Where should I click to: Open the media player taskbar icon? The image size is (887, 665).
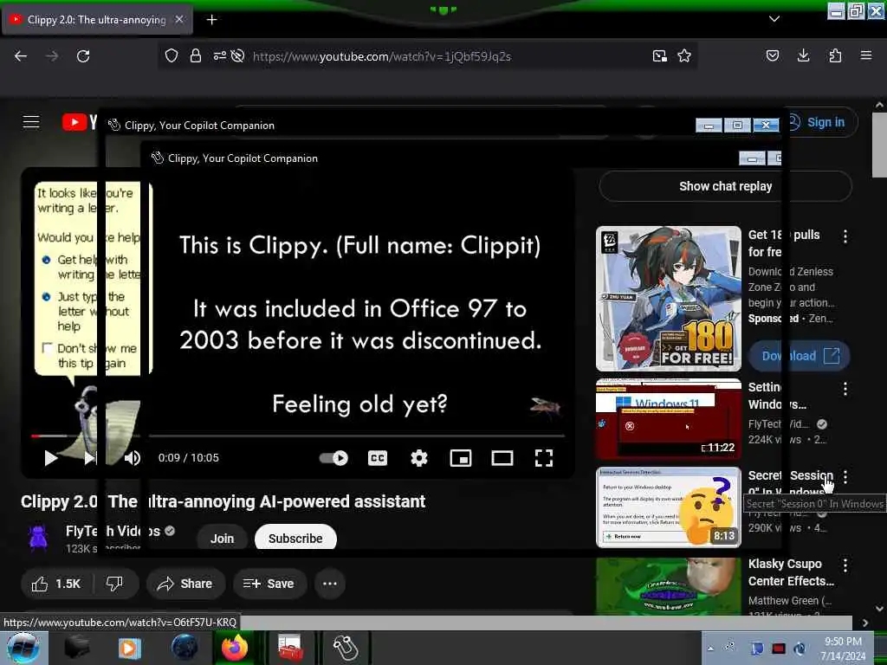129,648
